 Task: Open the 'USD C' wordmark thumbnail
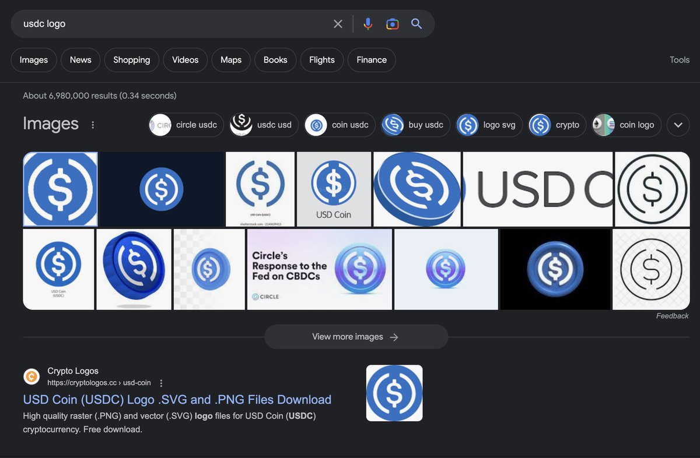538,189
